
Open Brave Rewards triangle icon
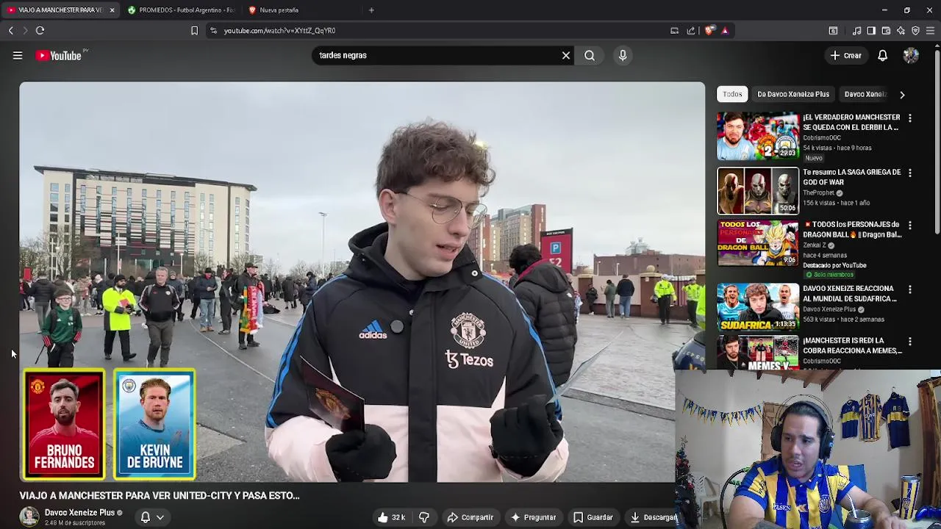click(725, 30)
